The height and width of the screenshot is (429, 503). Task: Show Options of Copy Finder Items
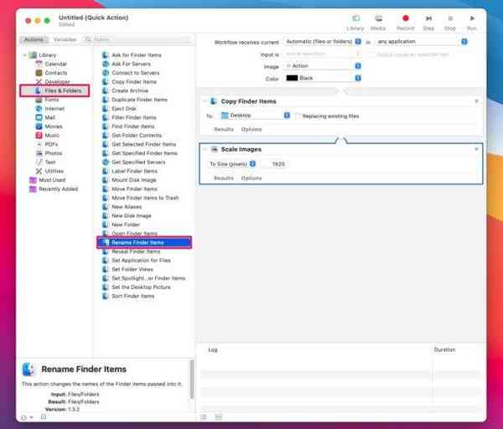click(x=251, y=129)
